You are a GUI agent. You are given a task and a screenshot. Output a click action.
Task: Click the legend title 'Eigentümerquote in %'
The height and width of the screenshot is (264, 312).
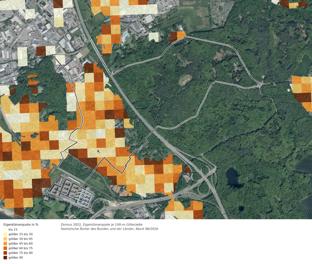point(21,224)
